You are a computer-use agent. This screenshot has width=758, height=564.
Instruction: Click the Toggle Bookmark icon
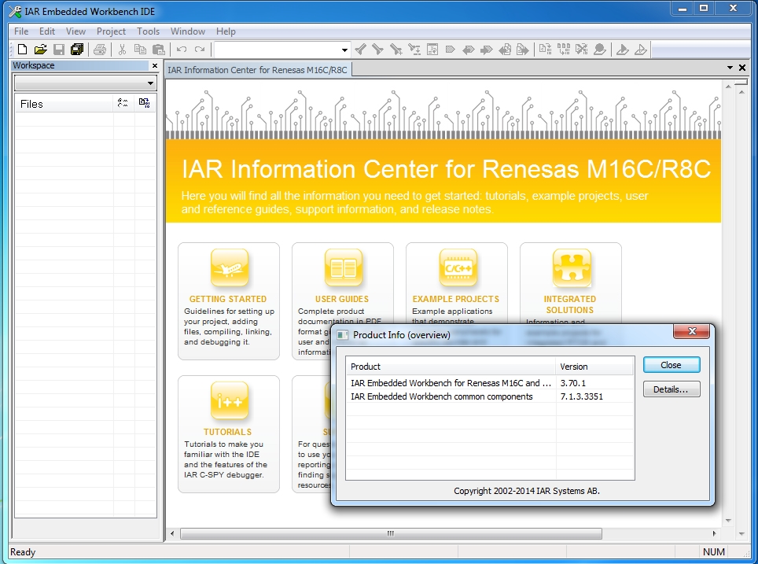(x=450, y=50)
